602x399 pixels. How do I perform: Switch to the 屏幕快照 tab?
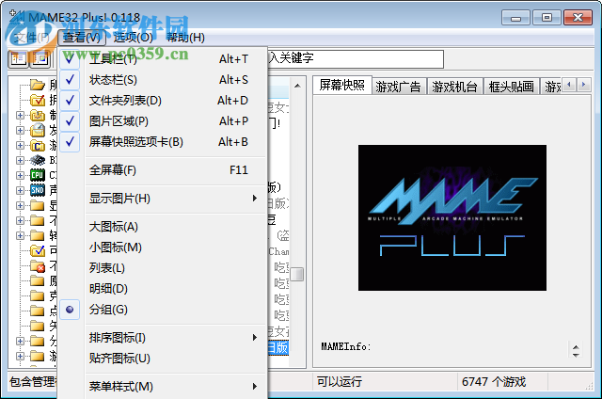pyautogui.click(x=342, y=85)
